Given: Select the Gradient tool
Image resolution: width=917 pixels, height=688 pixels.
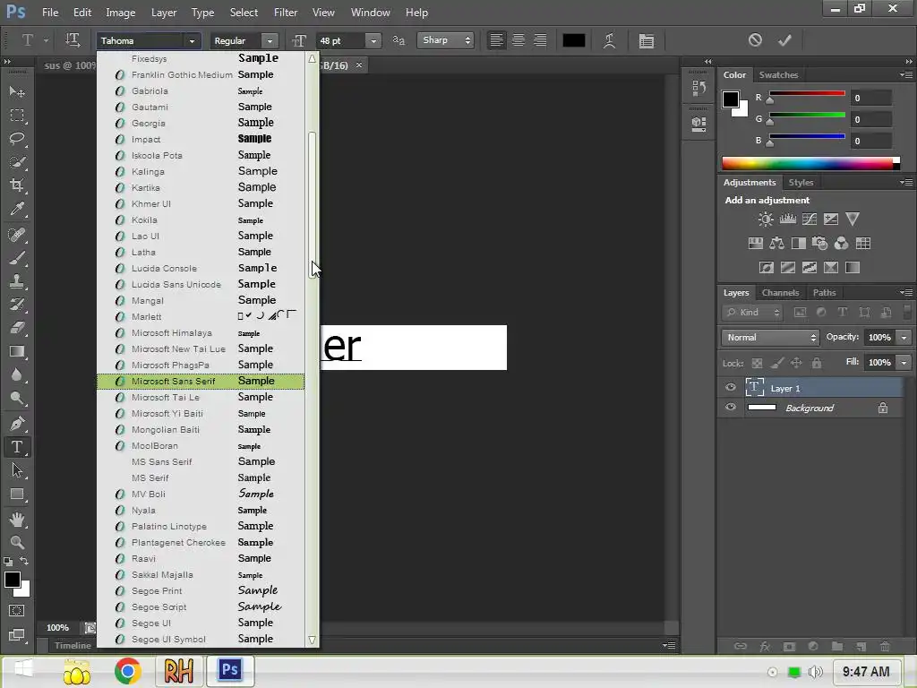Looking at the screenshot, I should [17, 351].
